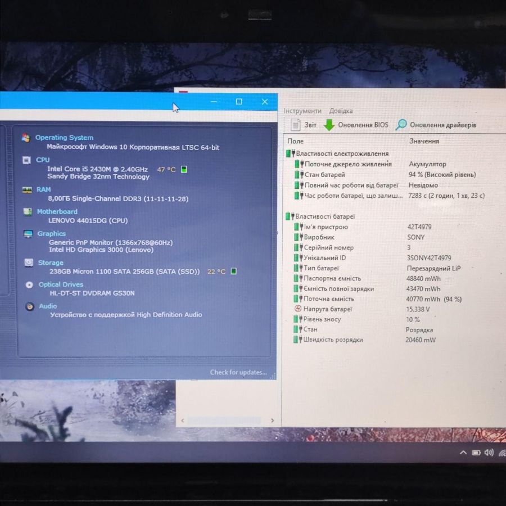
Task: Show hidden tray icons chevron
Action: click(x=463, y=453)
